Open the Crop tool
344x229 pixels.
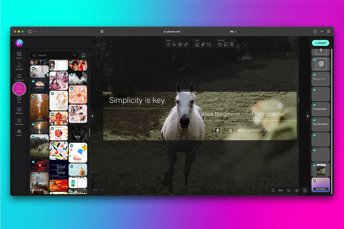click(x=209, y=44)
